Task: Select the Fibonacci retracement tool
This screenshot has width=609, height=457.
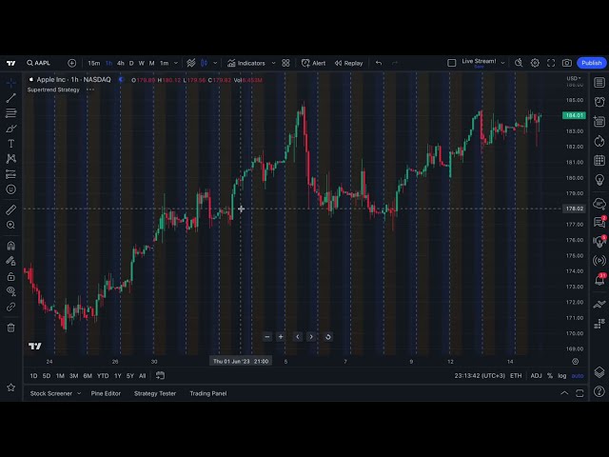Action: (x=10, y=113)
